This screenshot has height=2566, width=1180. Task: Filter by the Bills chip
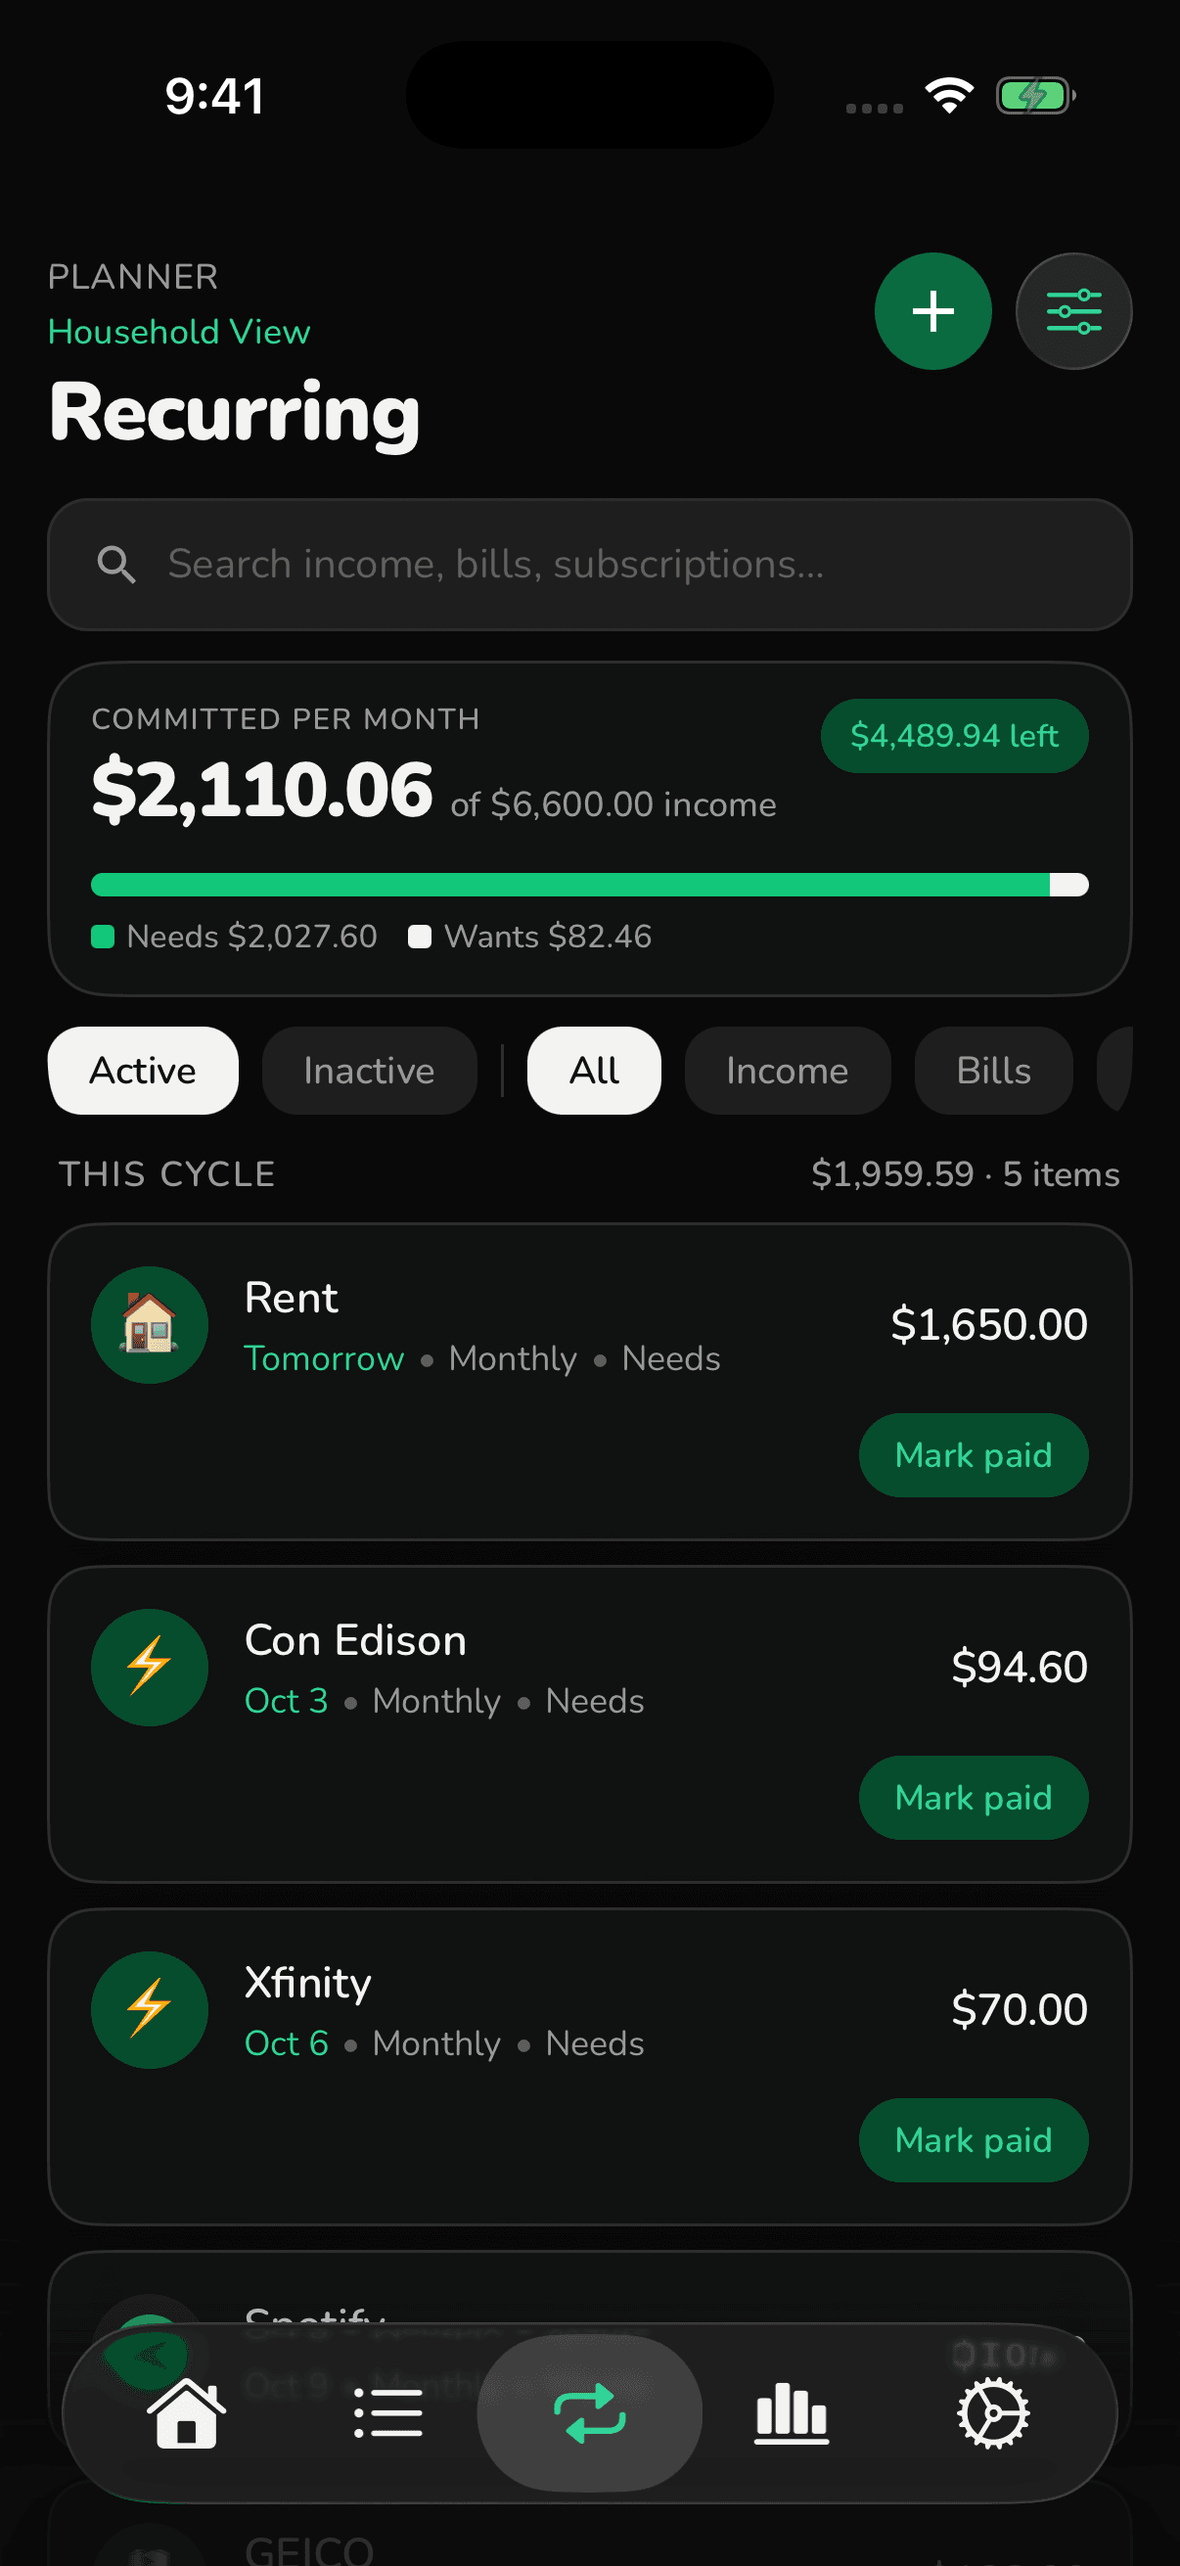tap(994, 1070)
